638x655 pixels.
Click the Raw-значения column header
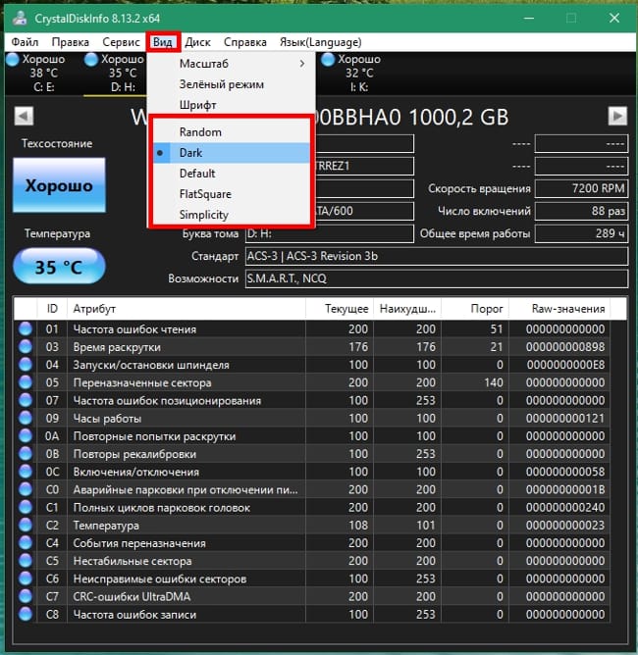(559, 309)
